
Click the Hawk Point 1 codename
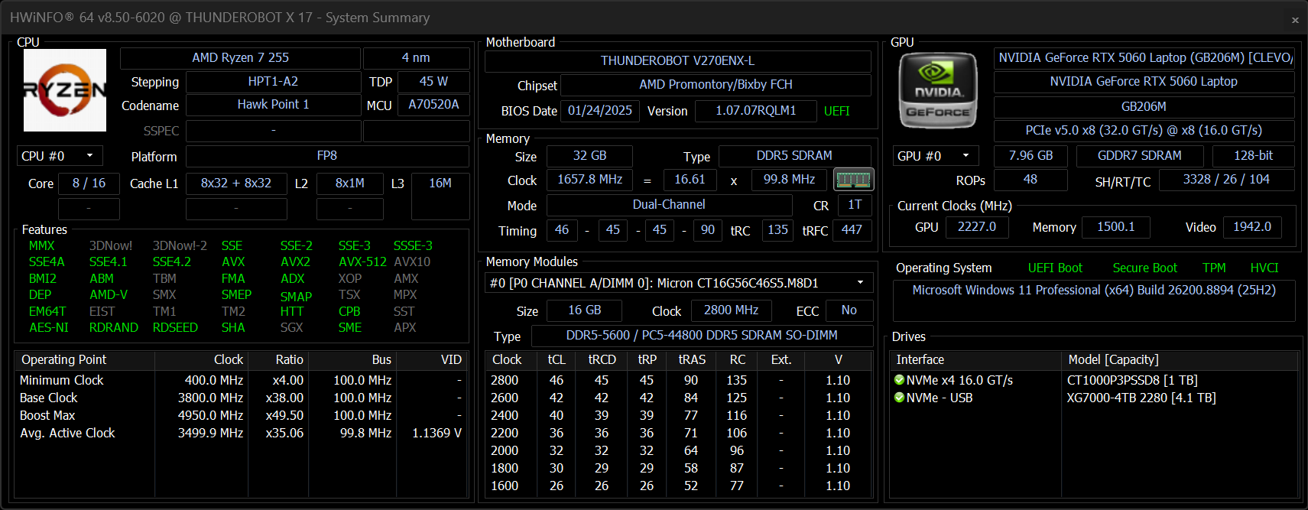273,105
